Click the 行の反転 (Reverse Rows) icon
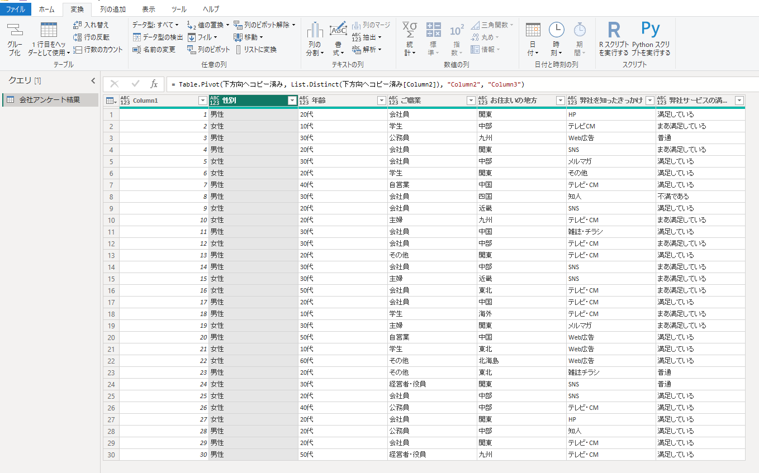Screen dimensions: 759x473 [x=77, y=37]
